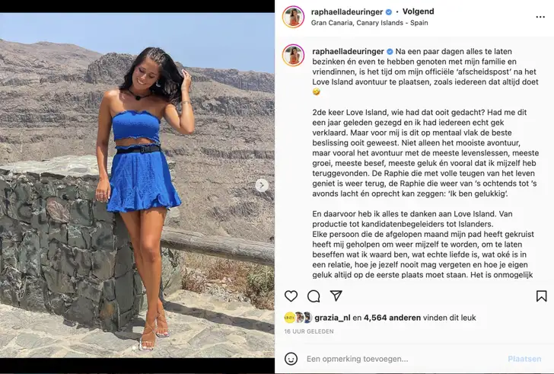Click the caption author avatar
This screenshot has width=554, height=374.
(293, 56)
